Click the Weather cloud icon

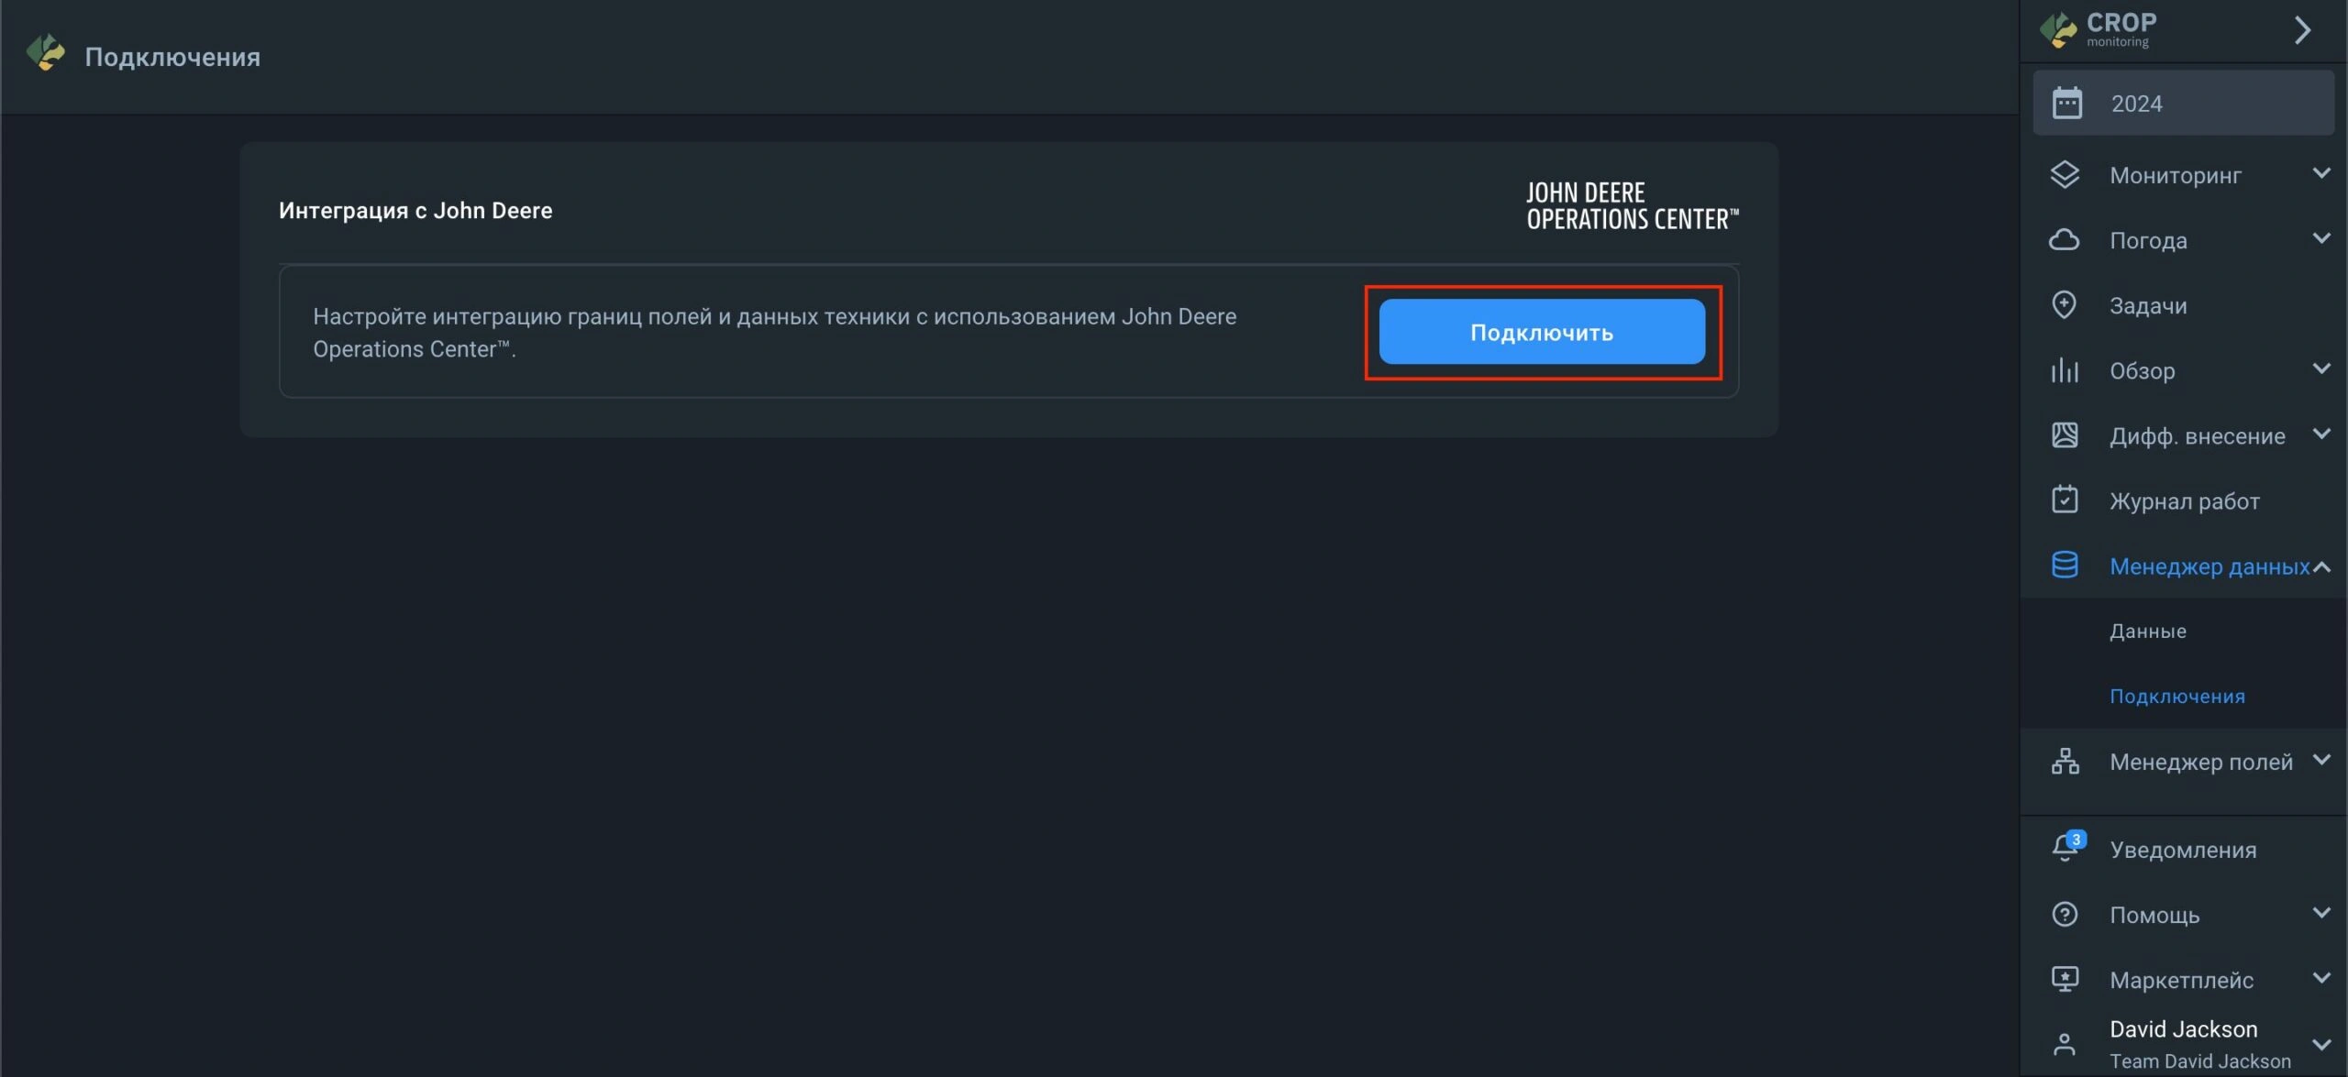coord(2064,240)
